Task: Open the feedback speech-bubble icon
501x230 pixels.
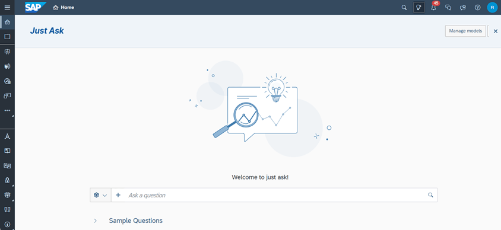Action: pos(463,7)
